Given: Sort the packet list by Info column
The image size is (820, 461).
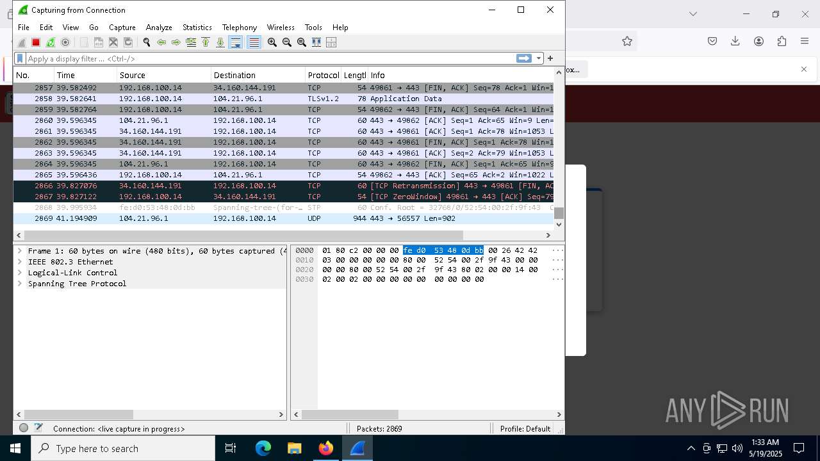Looking at the screenshot, I should click(460, 75).
